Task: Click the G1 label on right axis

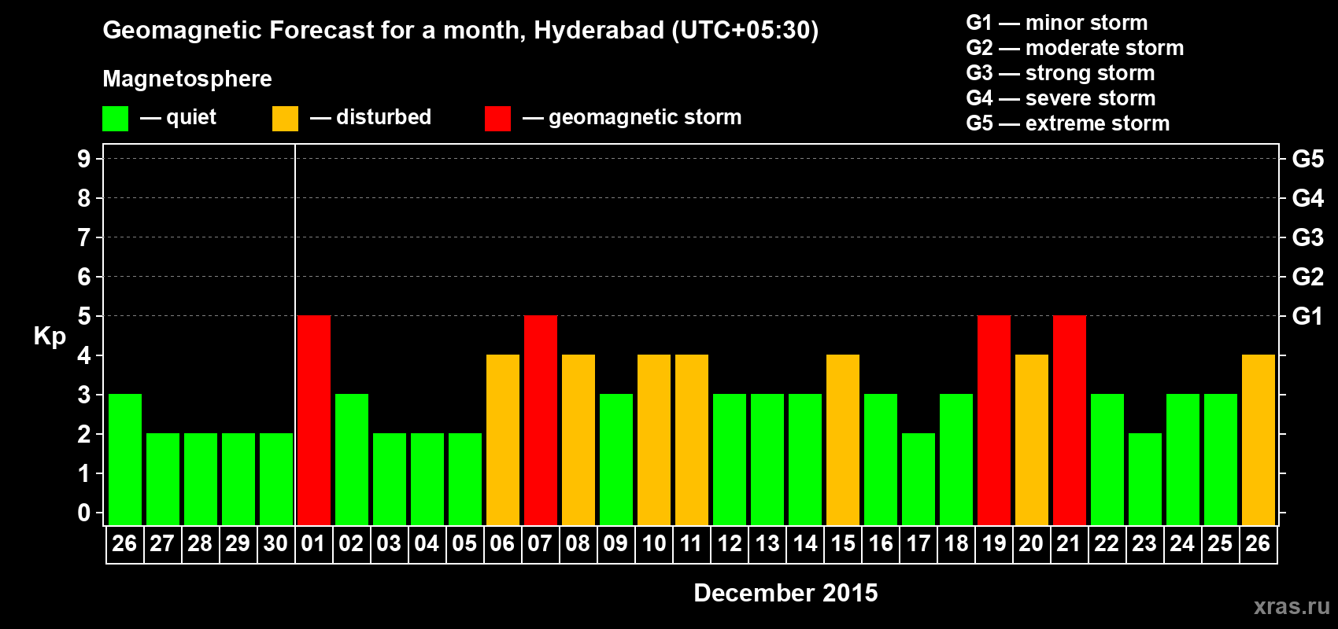Action: click(1307, 316)
